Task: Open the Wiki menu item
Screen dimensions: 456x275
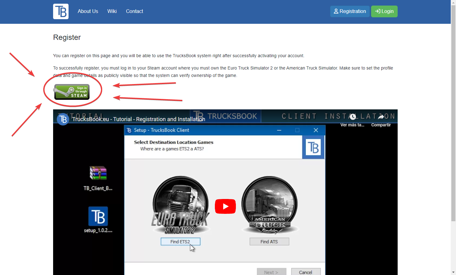Action: (x=112, y=11)
